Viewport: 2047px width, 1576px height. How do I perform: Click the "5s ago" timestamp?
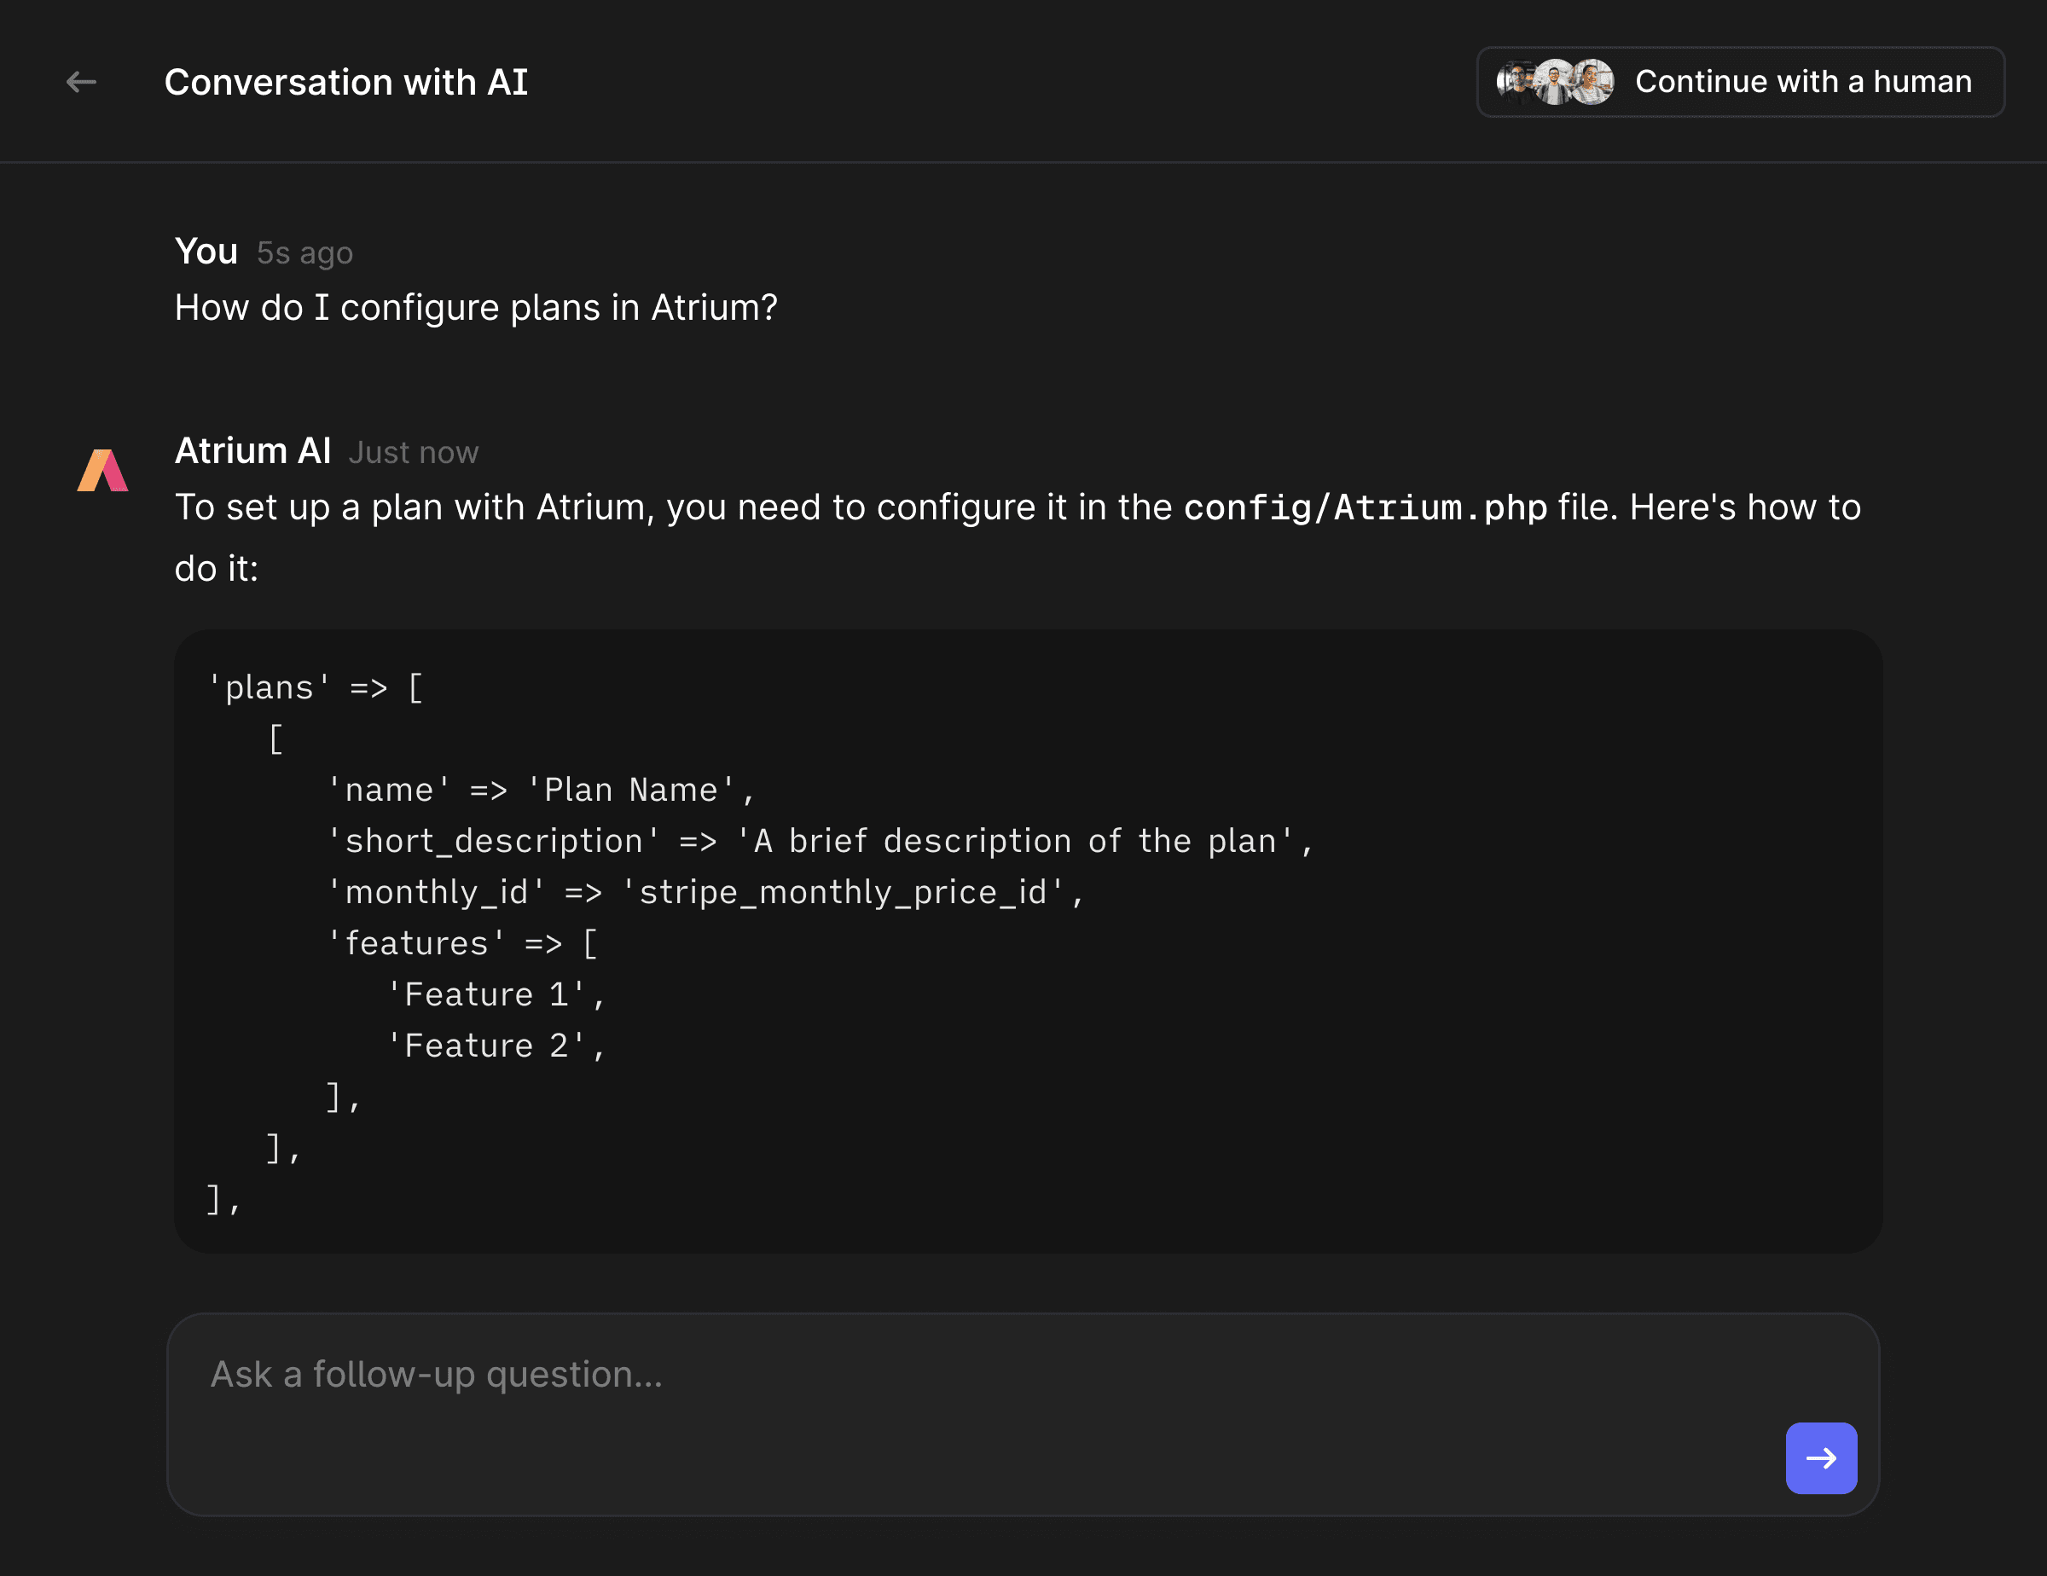click(304, 253)
